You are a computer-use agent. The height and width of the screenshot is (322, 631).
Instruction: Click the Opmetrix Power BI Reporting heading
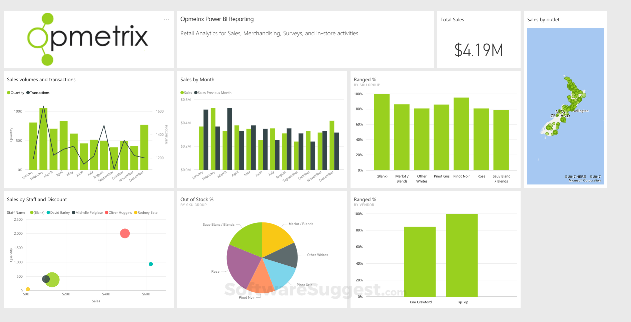(217, 19)
